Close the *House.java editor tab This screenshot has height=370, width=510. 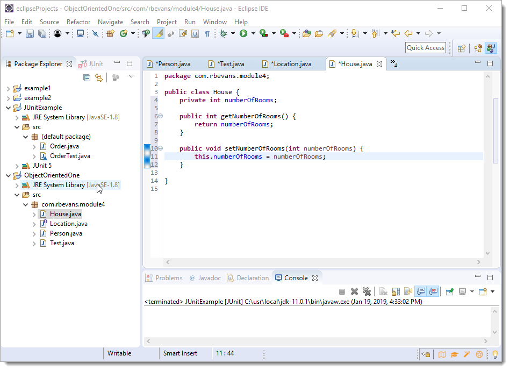coord(379,64)
